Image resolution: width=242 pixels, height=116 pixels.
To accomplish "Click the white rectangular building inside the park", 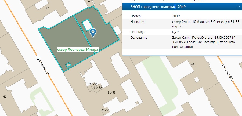I will [87, 25].
